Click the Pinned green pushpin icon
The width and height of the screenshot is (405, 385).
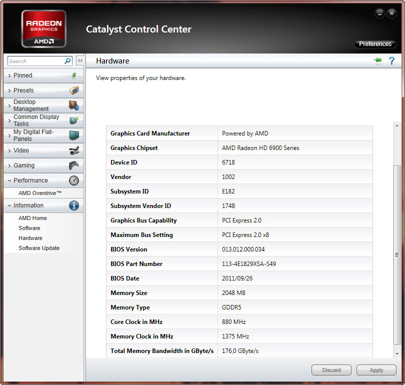[74, 75]
